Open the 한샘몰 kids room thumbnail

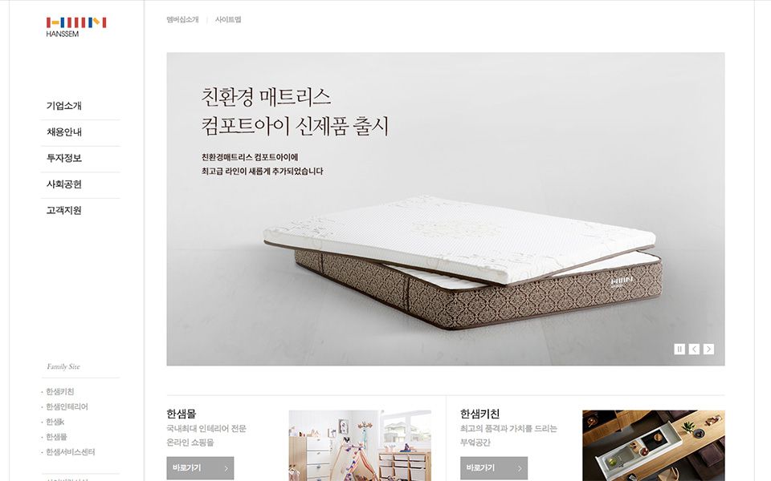pos(360,446)
